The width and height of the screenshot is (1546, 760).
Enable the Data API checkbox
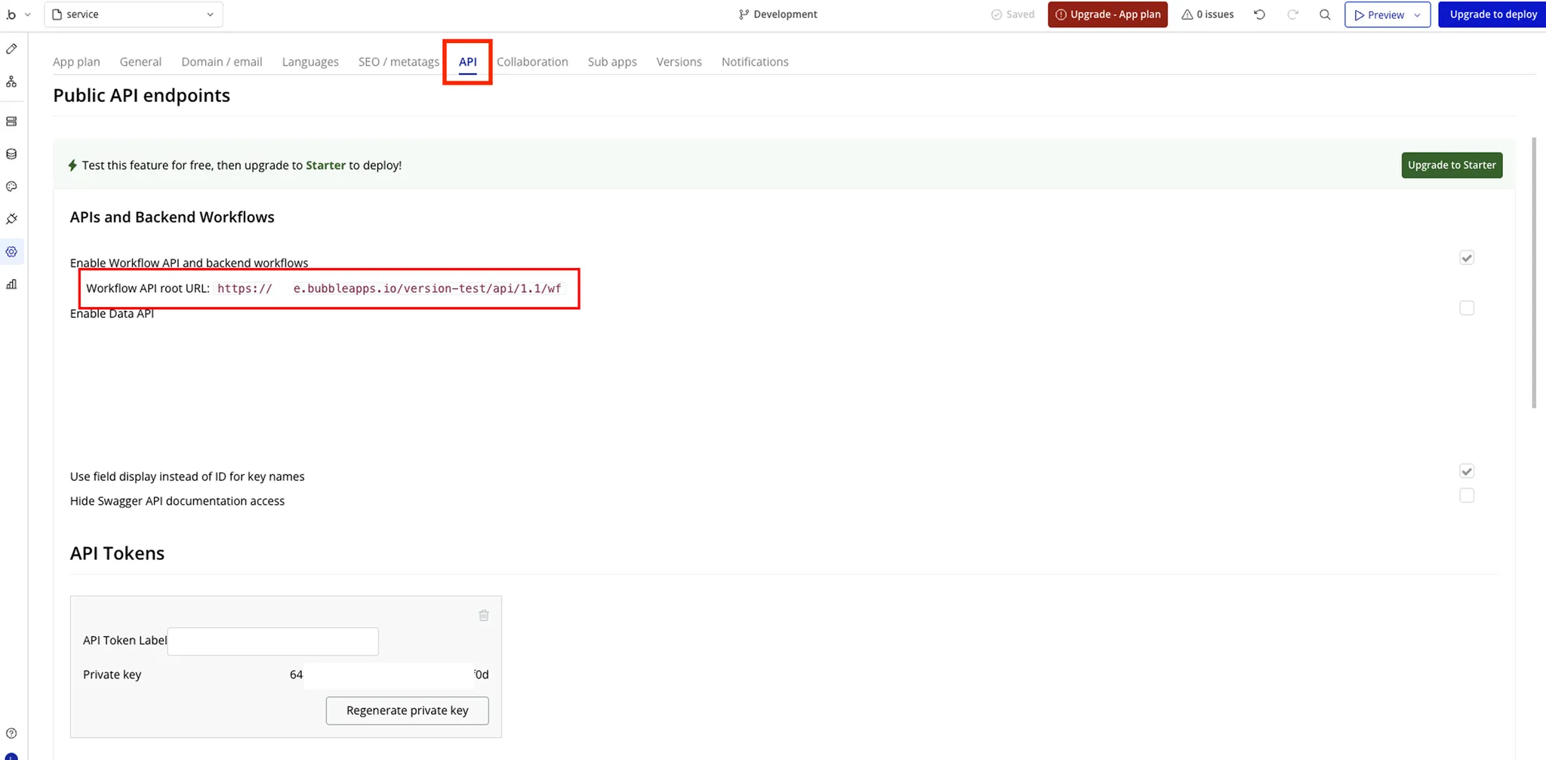[1467, 308]
